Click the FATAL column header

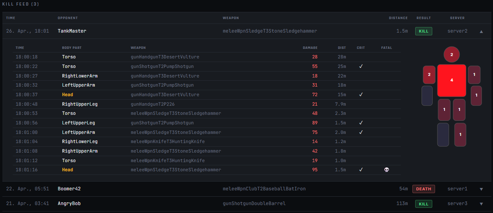tap(387, 48)
